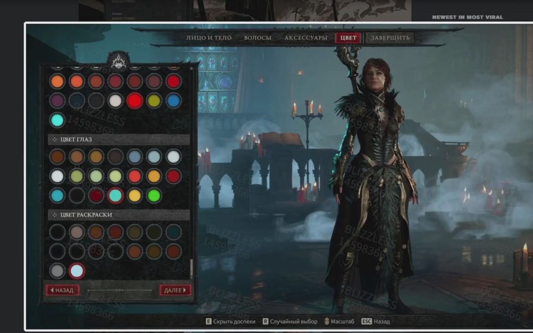This screenshot has width=533, height=333.
Task: Choose the pale light-blue eye color
Action: tap(154, 157)
